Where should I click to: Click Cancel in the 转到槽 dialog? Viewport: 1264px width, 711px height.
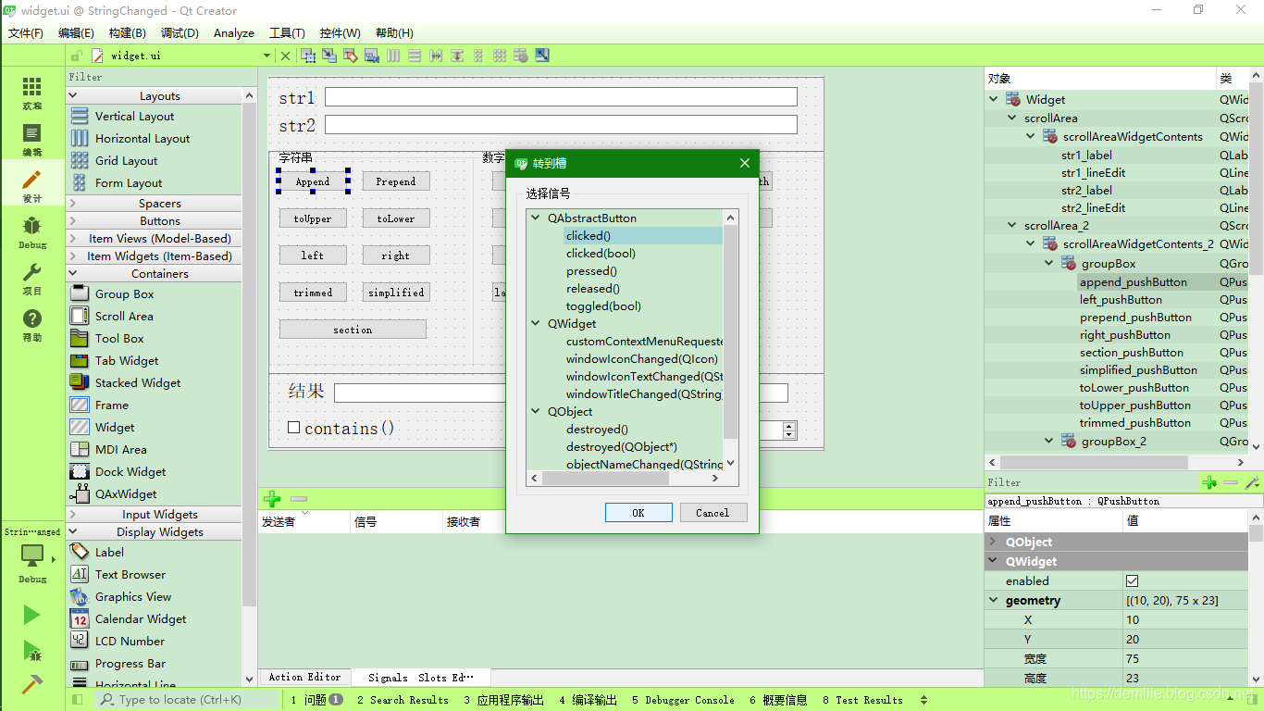point(713,513)
